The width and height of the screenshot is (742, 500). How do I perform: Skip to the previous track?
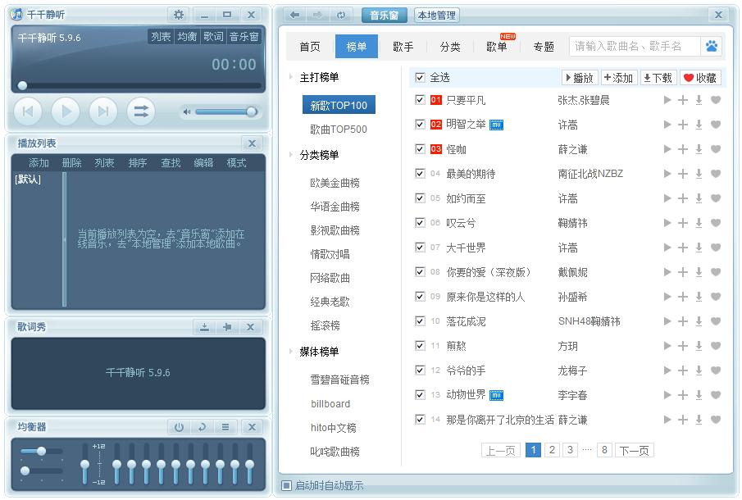click(x=28, y=111)
